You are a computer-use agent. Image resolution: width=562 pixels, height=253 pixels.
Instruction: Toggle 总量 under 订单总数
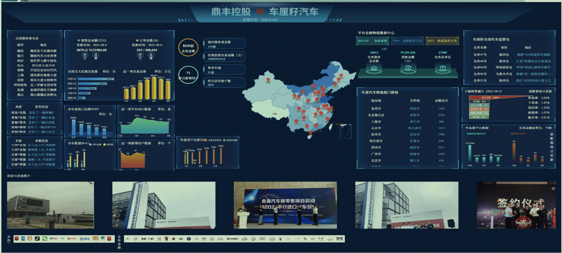pos(151,56)
